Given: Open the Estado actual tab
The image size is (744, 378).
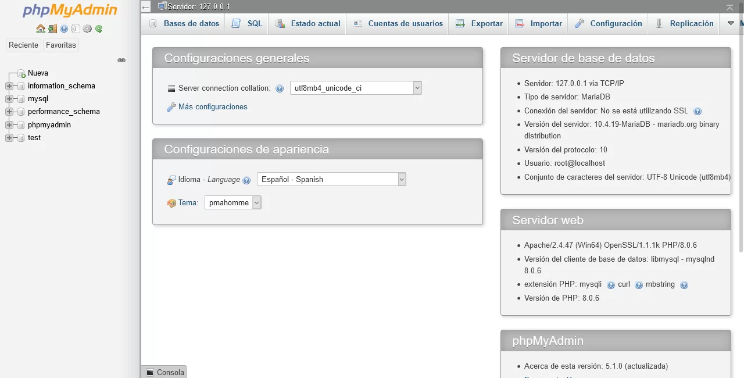Looking at the screenshot, I should coord(308,24).
